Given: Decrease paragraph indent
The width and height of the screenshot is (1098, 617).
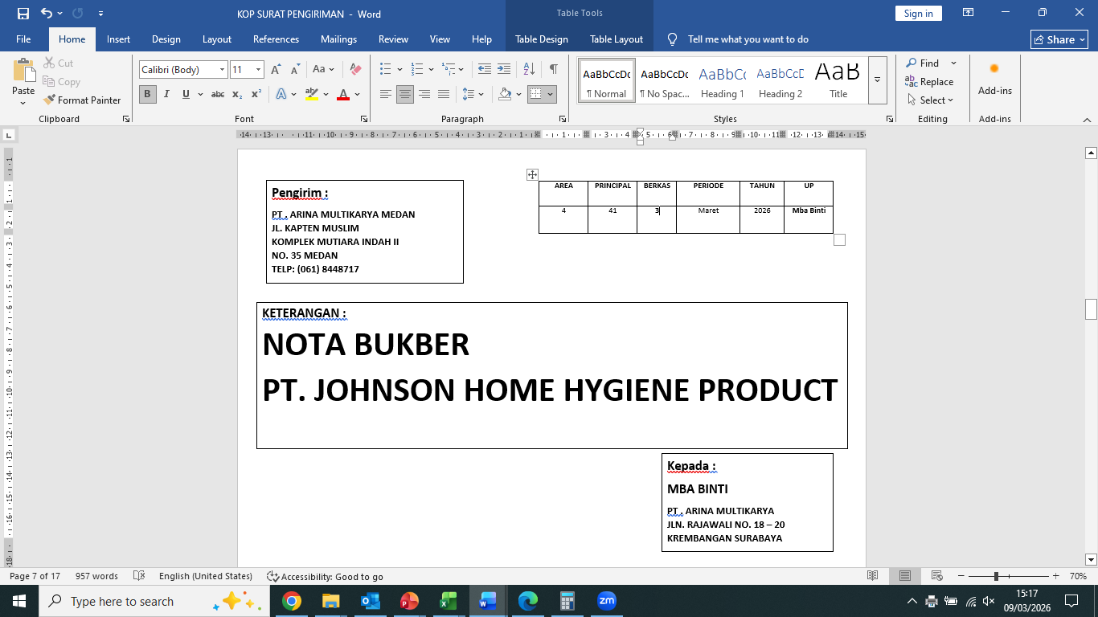Looking at the screenshot, I should pyautogui.click(x=485, y=70).
